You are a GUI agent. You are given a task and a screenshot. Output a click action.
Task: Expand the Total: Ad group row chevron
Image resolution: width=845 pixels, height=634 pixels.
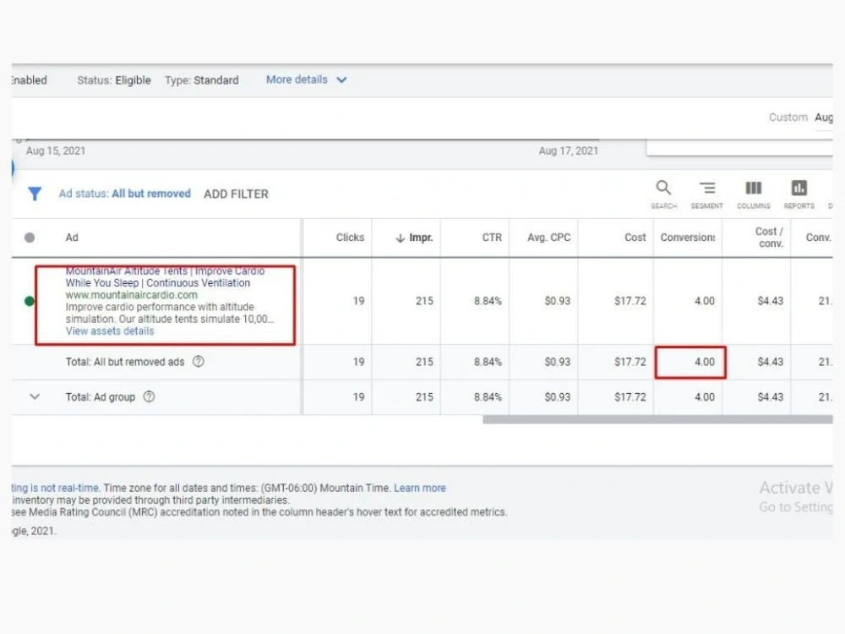pyautogui.click(x=35, y=396)
